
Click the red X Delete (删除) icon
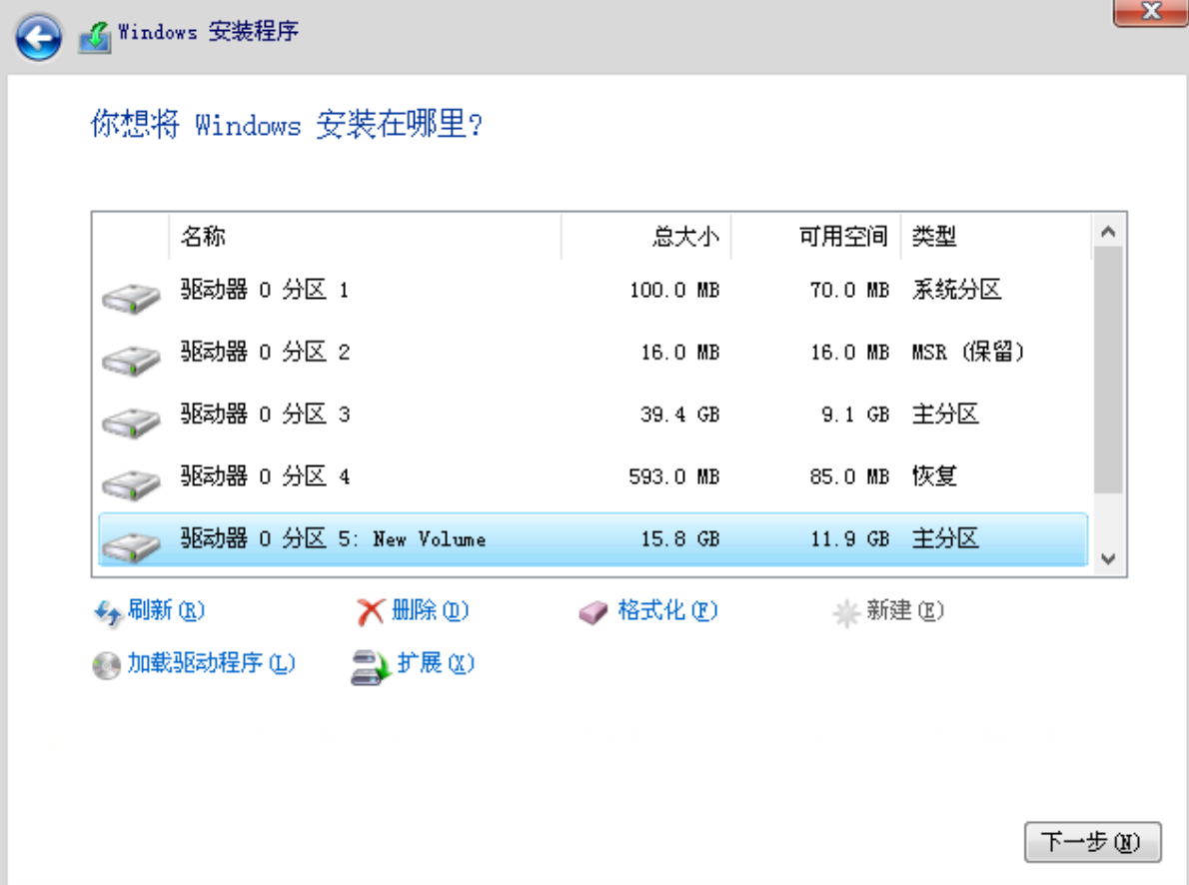370,612
